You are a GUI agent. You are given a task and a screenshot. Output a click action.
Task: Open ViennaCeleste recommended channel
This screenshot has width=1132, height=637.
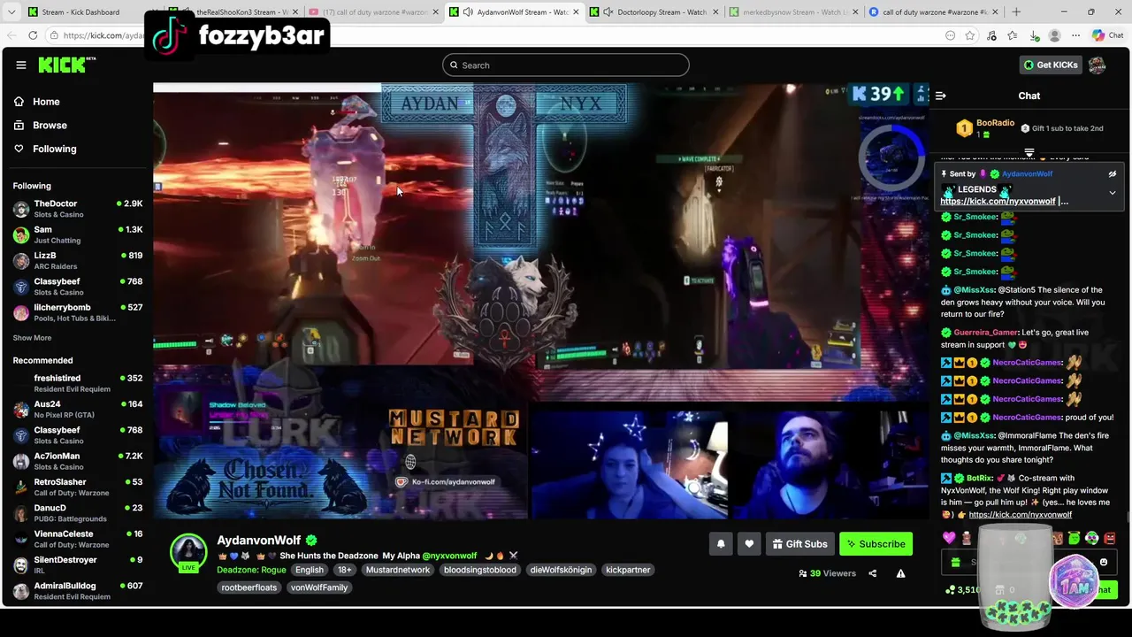77,539
